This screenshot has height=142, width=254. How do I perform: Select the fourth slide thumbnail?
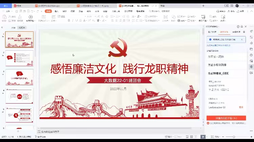click(x=19, y=96)
